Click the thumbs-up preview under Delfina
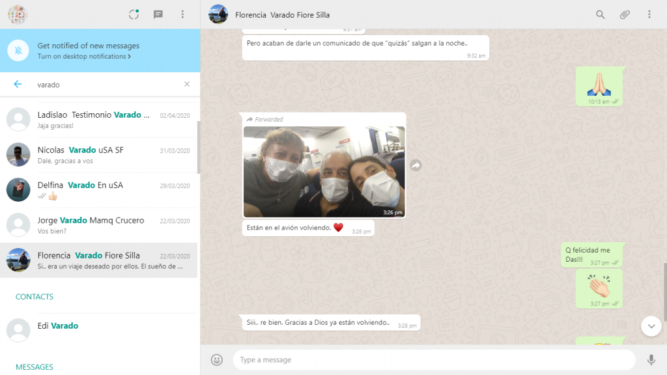Screen dimensions: 667x375 (x=53, y=196)
